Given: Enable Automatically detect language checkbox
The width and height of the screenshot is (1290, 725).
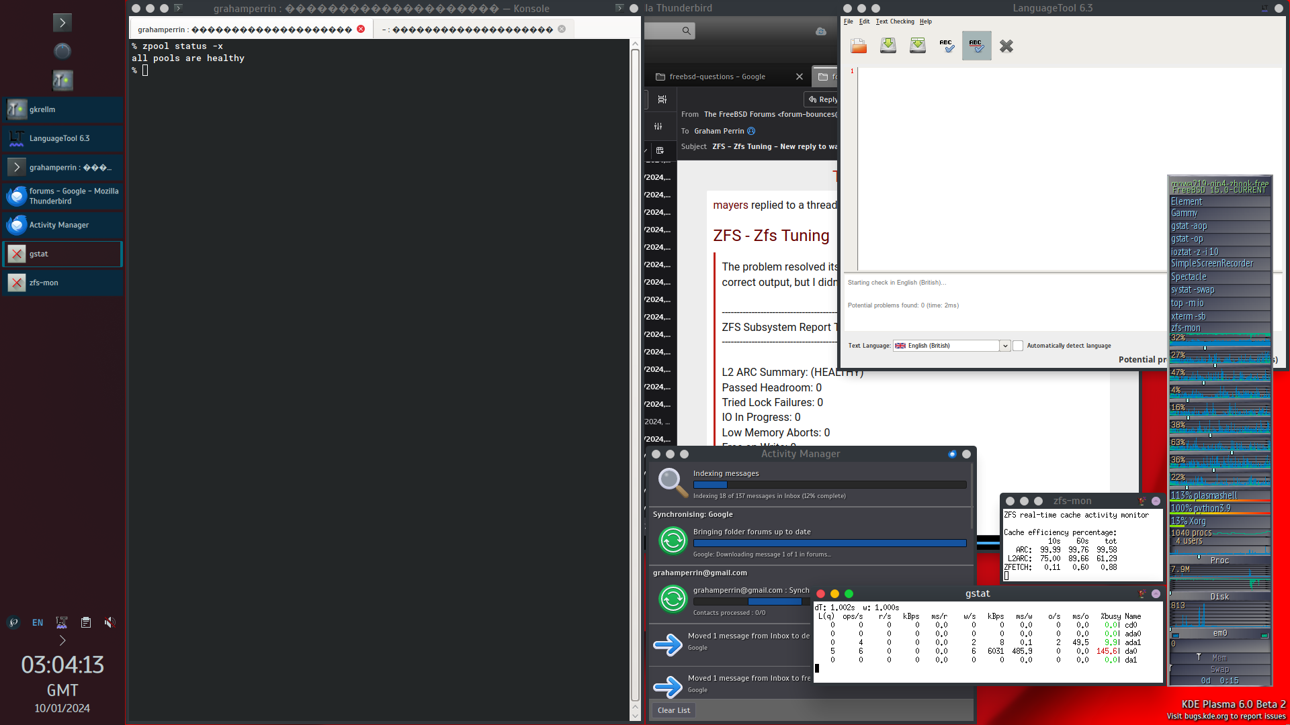Looking at the screenshot, I should 1018,346.
